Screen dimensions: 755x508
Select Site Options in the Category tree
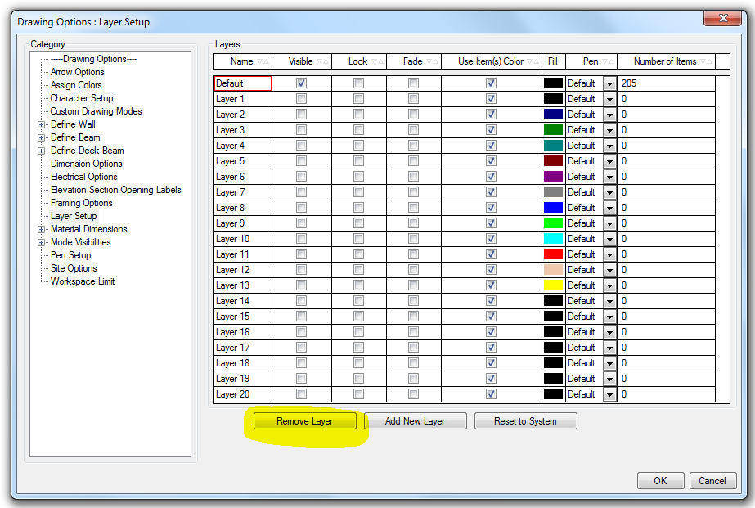click(74, 268)
